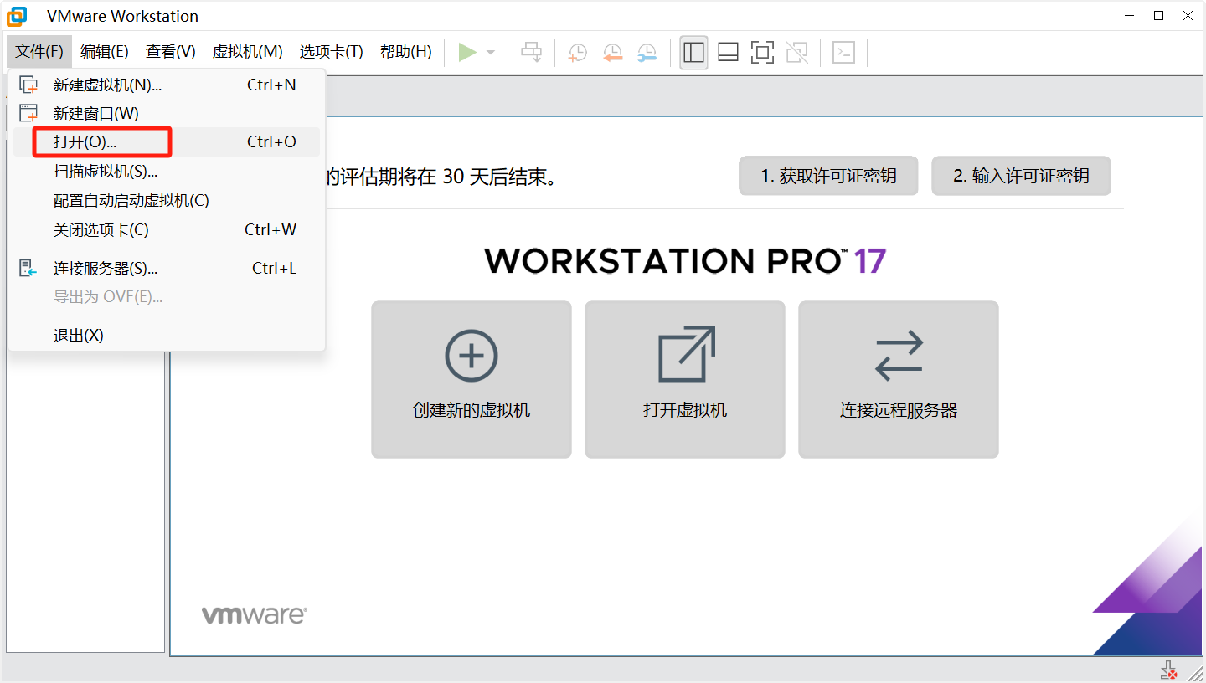This screenshot has width=1206, height=683.
Task: Click the console view terminal icon
Action: point(843,52)
